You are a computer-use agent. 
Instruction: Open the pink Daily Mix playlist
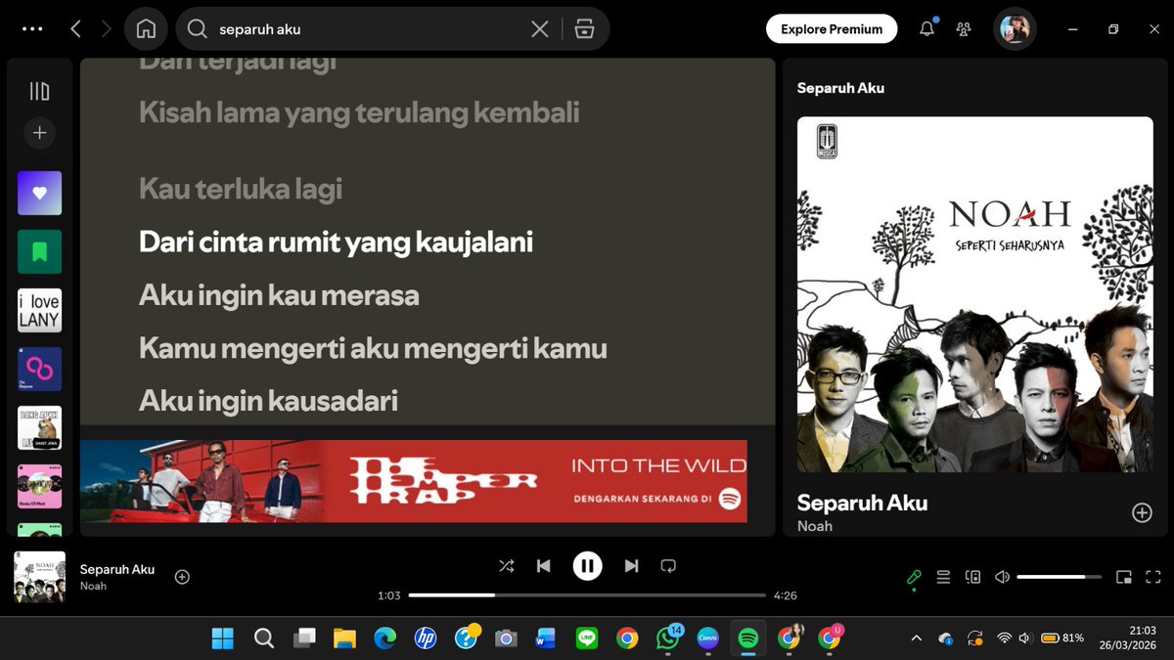point(39,487)
